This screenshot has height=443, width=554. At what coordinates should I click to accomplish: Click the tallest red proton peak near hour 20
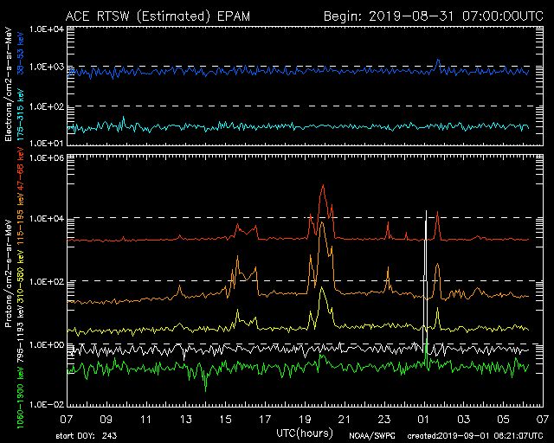(x=323, y=186)
